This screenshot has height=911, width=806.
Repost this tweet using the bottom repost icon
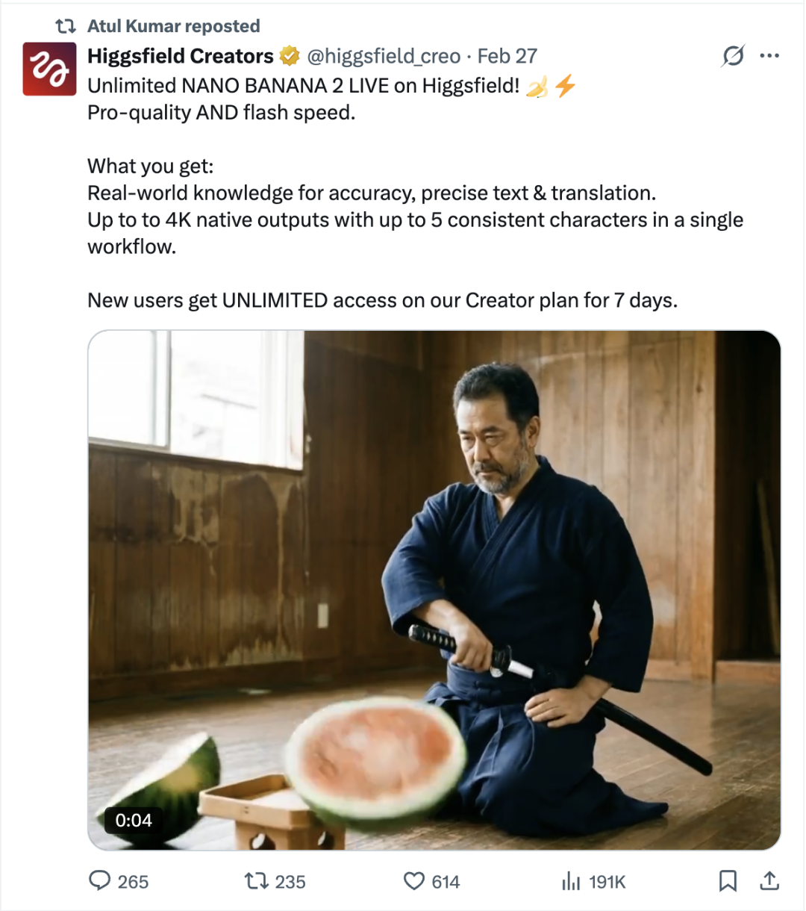(x=257, y=881)
